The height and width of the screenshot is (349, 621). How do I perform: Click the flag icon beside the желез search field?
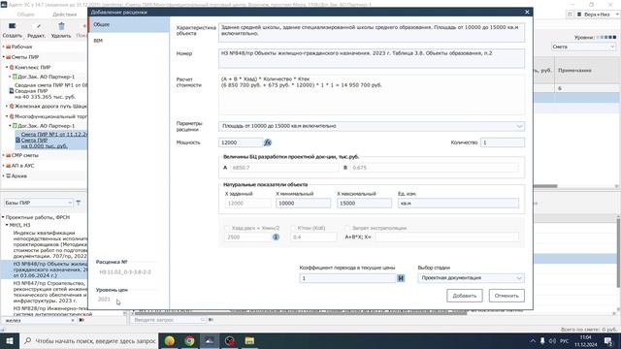[x=82, y=320]
